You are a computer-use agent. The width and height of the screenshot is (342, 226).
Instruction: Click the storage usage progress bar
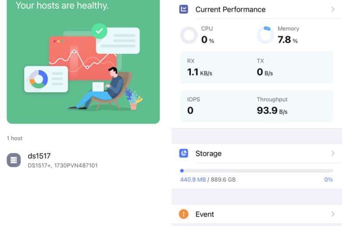tap(256, 171)
